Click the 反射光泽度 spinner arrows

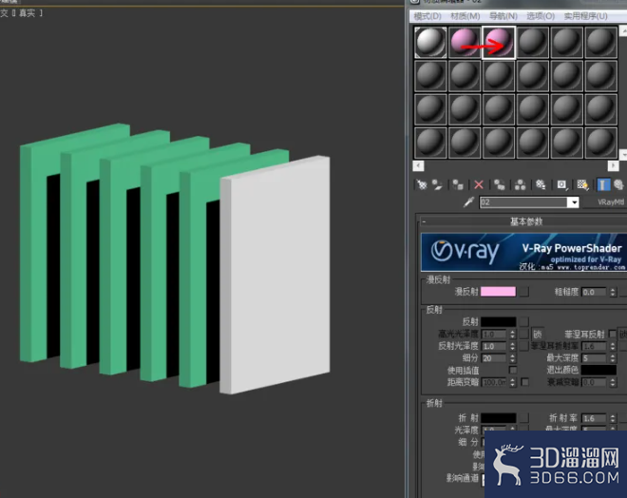point(512,346)
